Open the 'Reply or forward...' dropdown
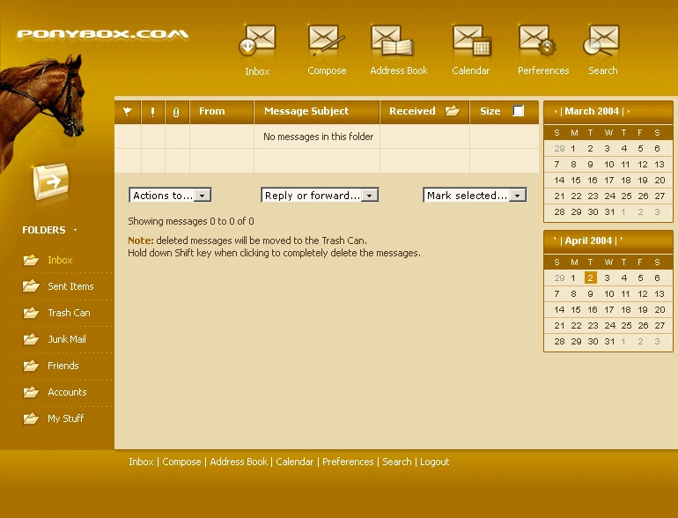The width and height of the screenshot is (678, 518). pyautogui.click(x=320, y=196)
